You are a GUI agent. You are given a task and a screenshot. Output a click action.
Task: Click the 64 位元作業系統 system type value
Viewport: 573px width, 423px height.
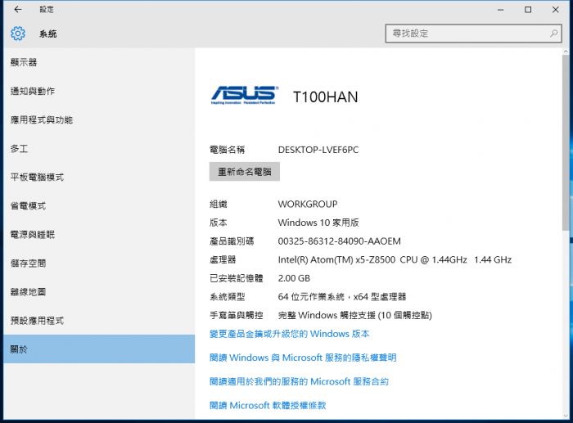(342, 297)
